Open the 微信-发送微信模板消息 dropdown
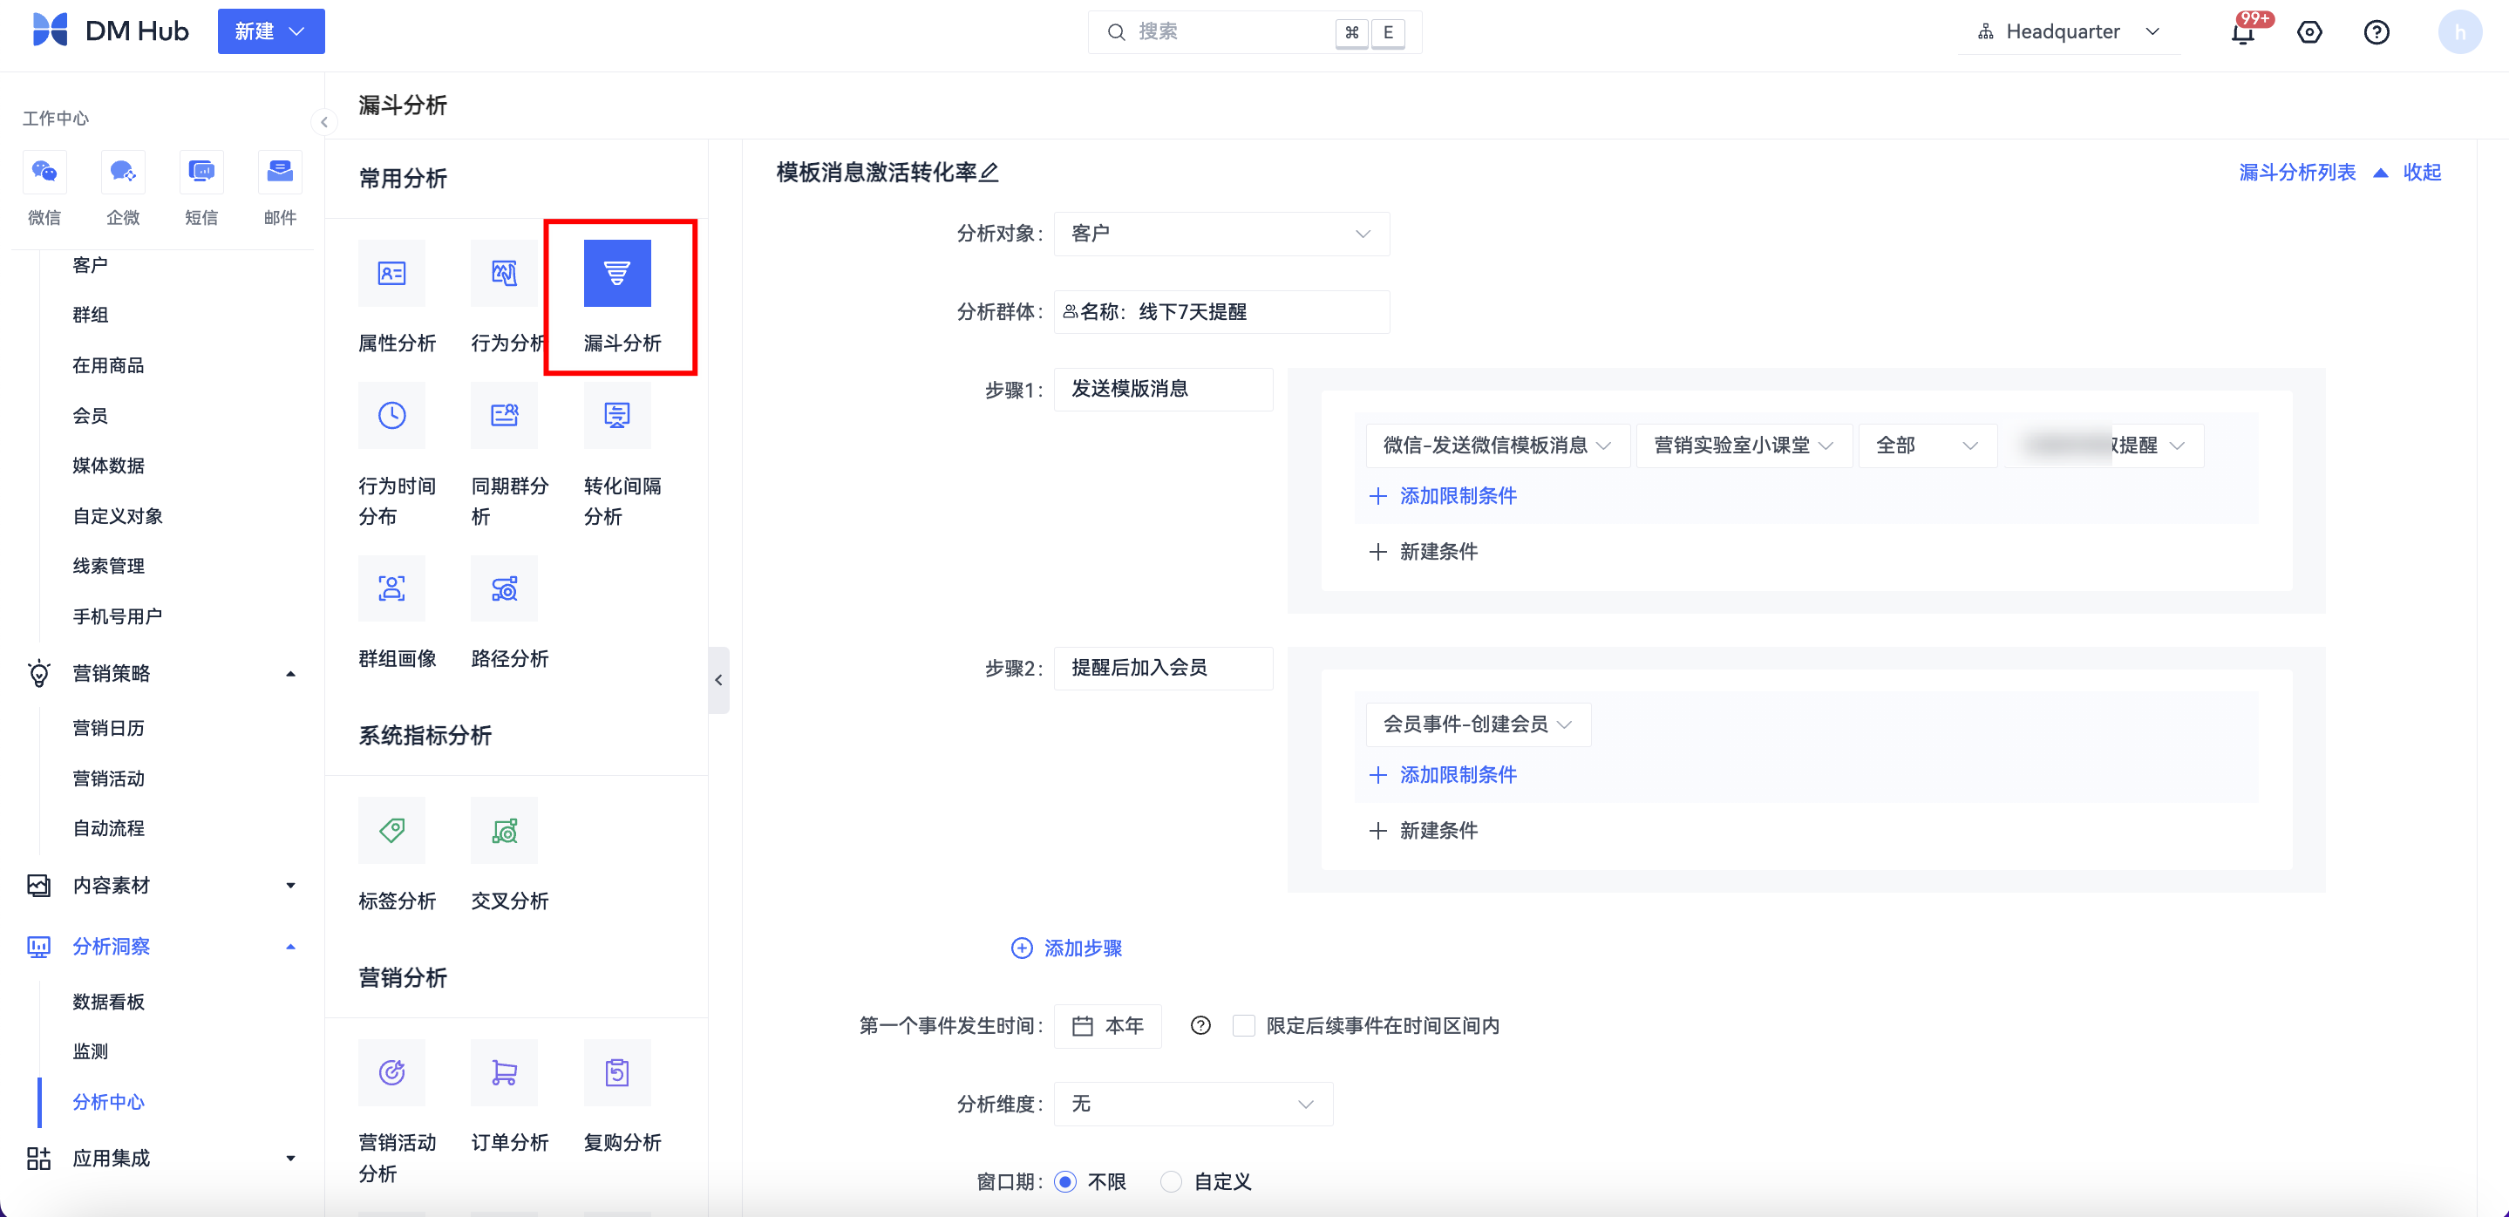 (1497, 445)
